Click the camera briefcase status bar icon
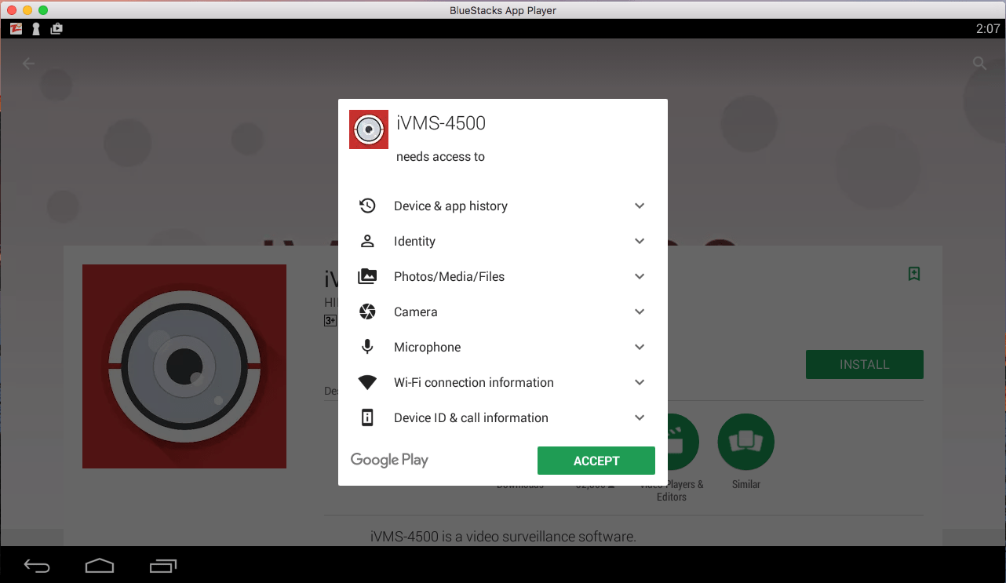This screenshot has width=1006, height=583. pos(56,29)
